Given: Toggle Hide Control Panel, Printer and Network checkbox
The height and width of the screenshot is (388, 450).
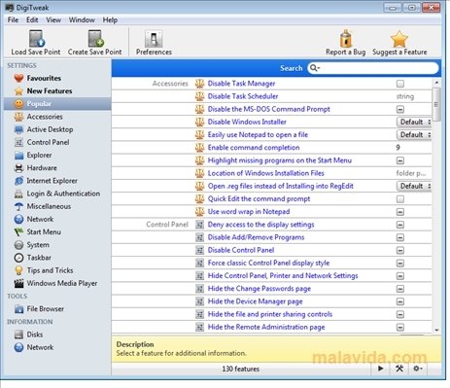Looking at the screenshot, I should click(x=400, y=276).
